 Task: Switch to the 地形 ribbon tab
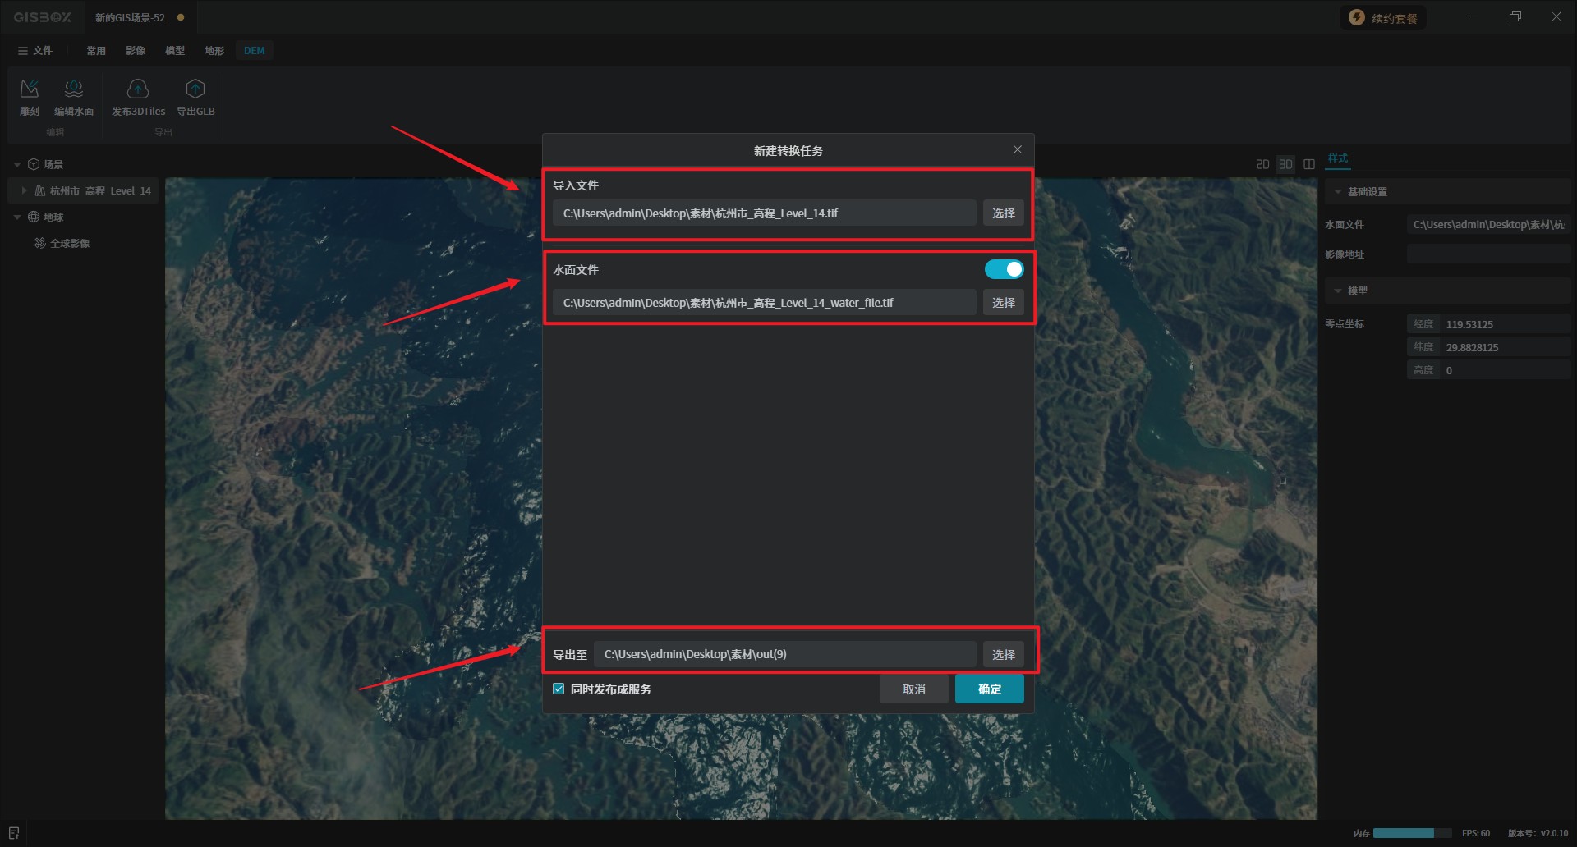214,51
